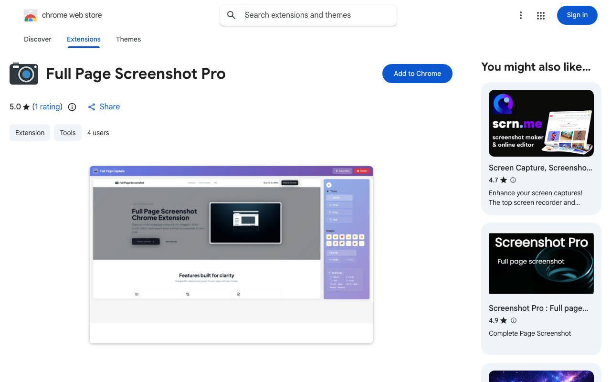Click the Chrome Web Store logo icon
This screenshot has width=611, height=382.
pos(31,15)
